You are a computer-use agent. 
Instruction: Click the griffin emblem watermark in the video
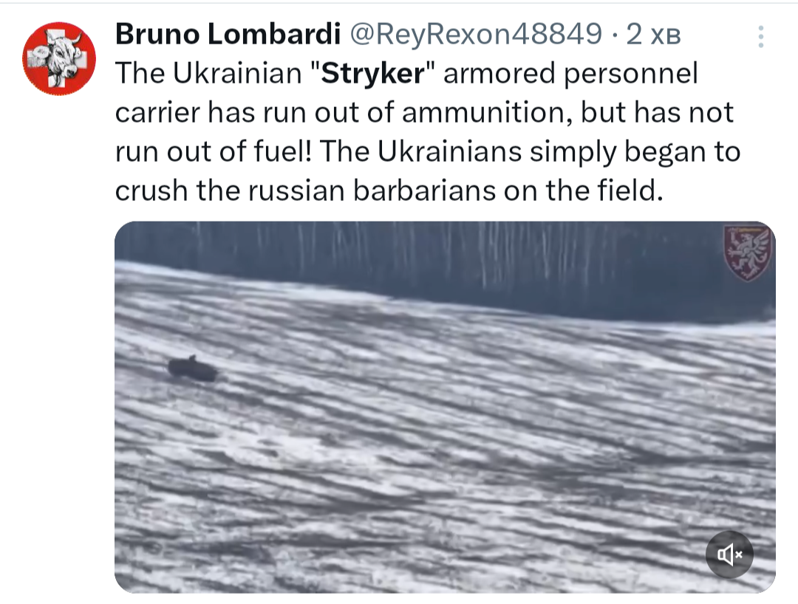pos(748,253)
